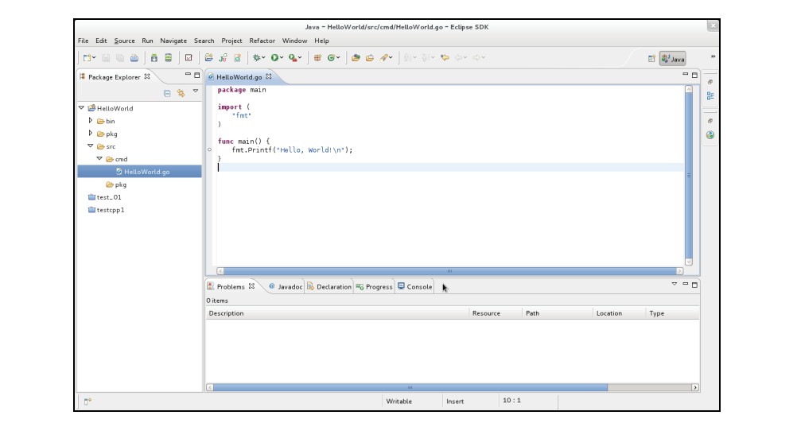Expand the bin folder
Image resolution: width=797 pixels, height=423 pixels.
[x=91, y=121]
